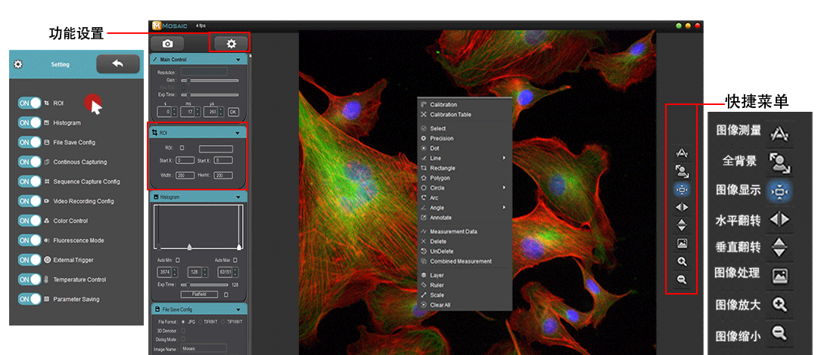
Task: Collapse the File Save Config panel
Action: point(238,310)
